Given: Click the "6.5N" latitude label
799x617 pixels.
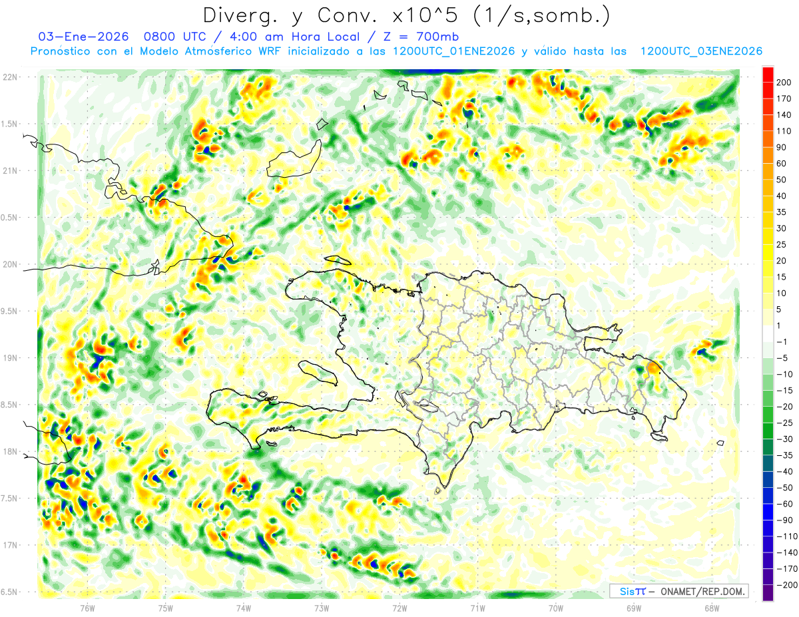Looking at the screenshot, I should (10, 592).
